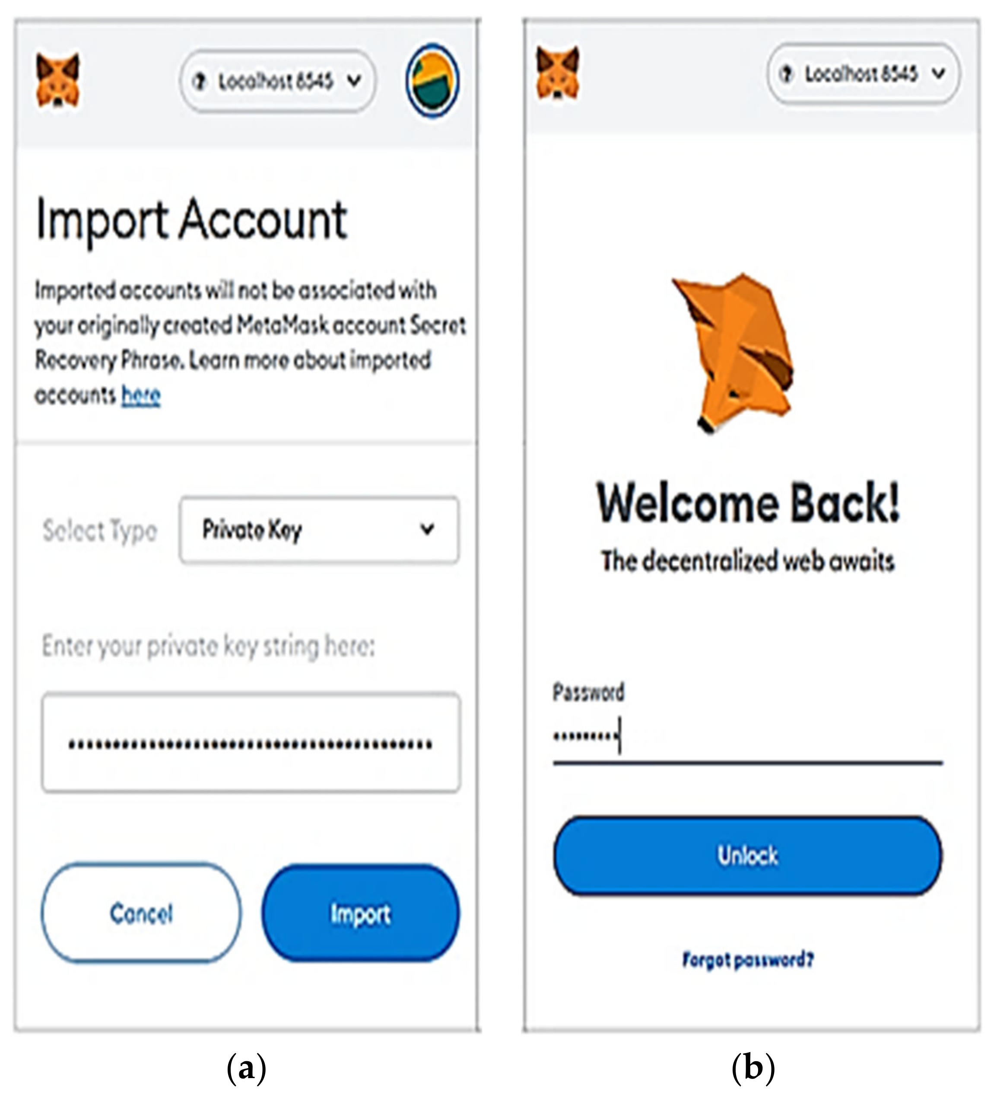Click the question mark icon in Welcome Back network selector
Viewport: 997px width, 1101px height.
click(786, 74)
